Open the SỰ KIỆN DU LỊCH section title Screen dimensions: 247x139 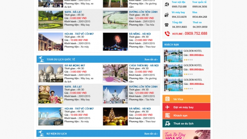(56, 133)
